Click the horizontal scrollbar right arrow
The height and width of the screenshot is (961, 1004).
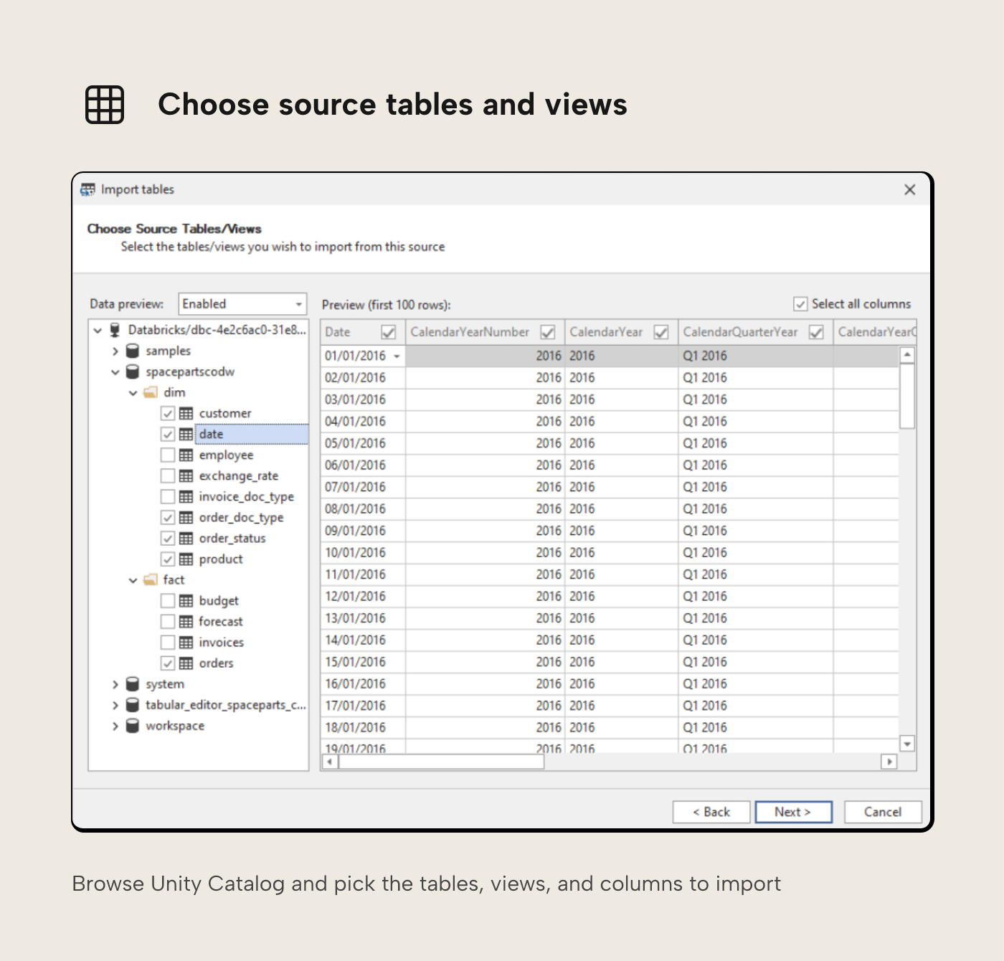pyautogui.click(x=889, y=762)
